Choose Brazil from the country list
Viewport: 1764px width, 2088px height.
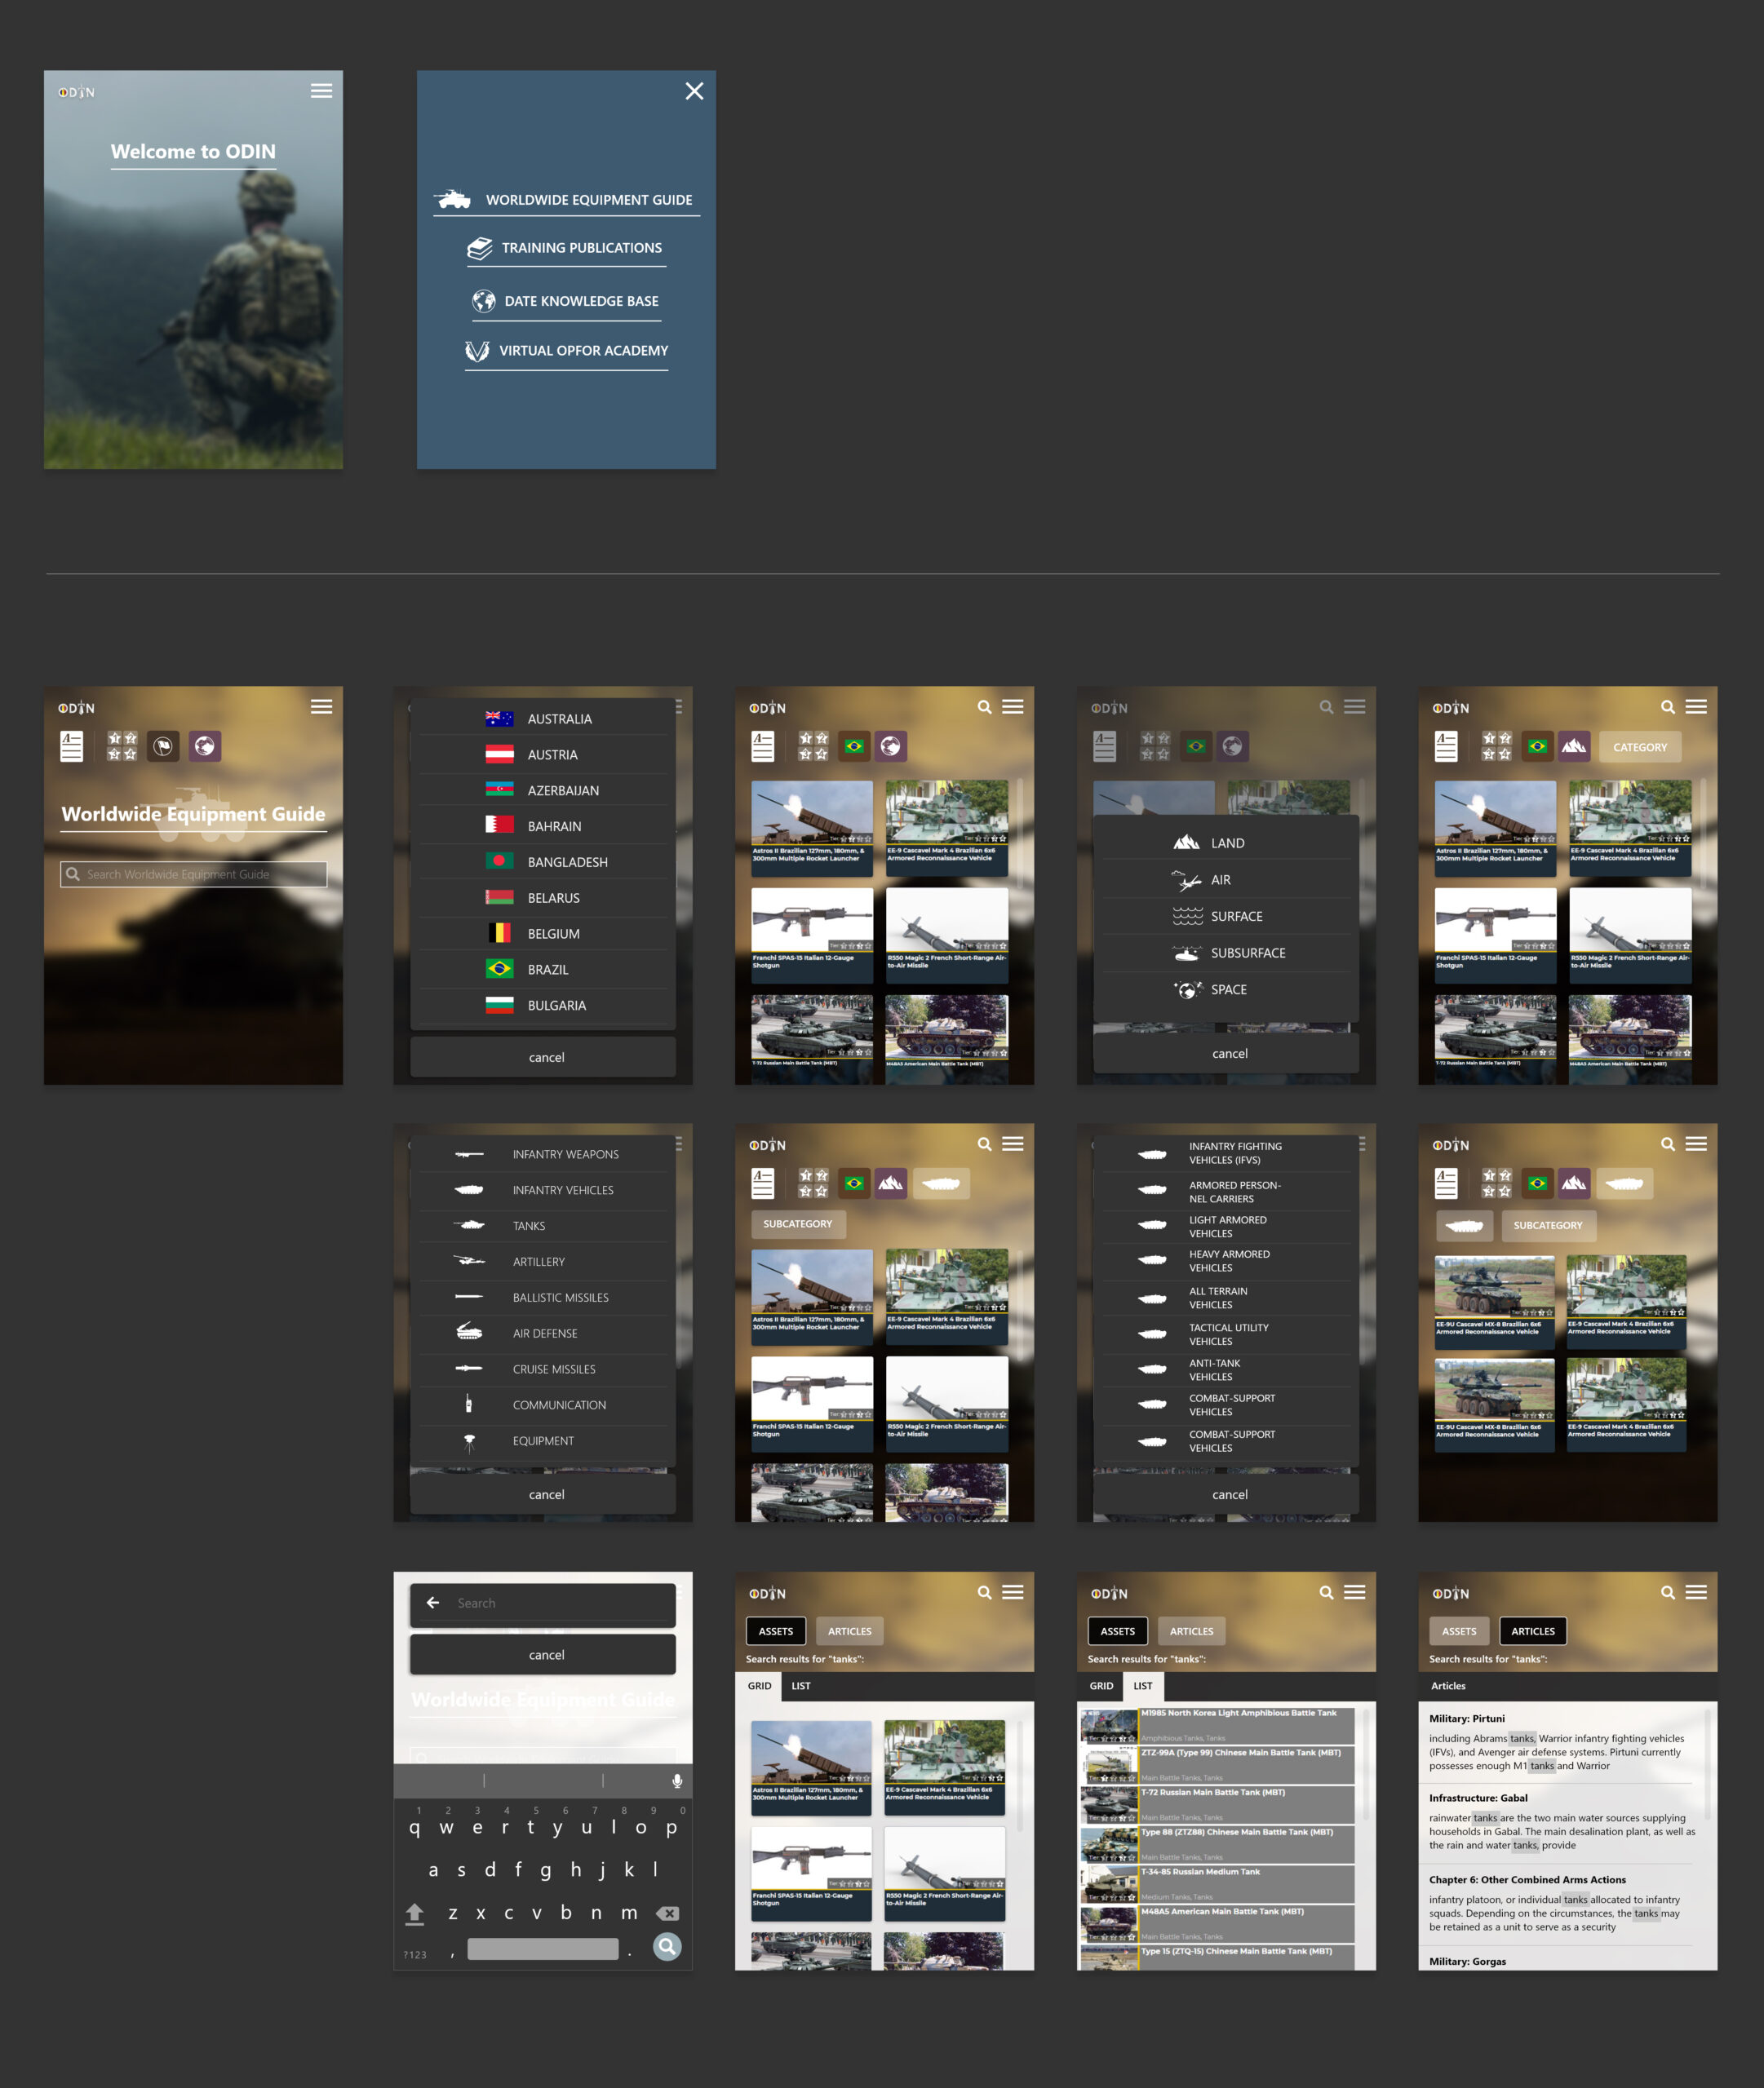(542, 970)
